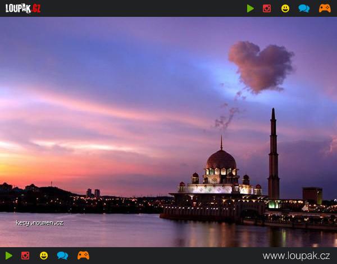Click the mosque's large dome in the photo

click(x=221, y=160)
